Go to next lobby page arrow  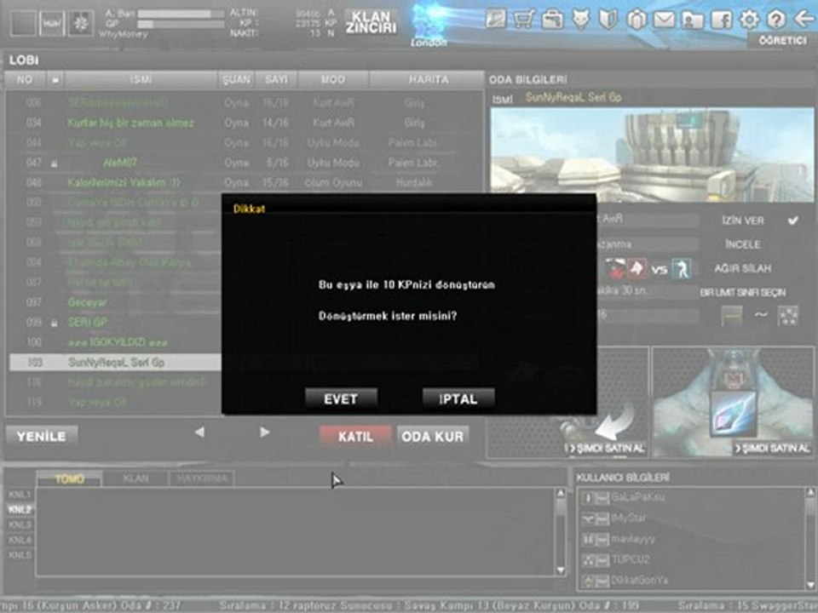264,433
